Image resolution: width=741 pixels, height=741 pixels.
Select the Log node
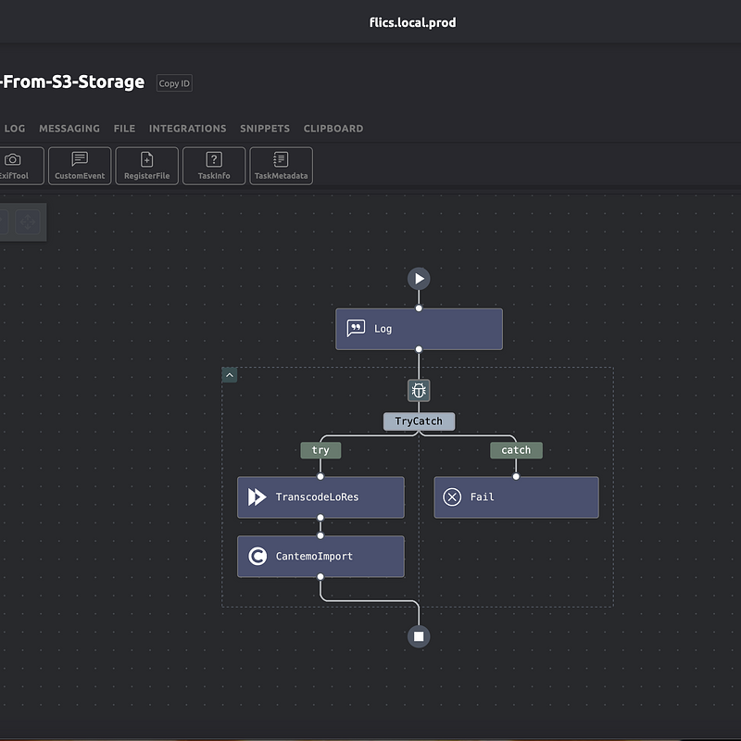pyautogui.click(x=419, y=329)
